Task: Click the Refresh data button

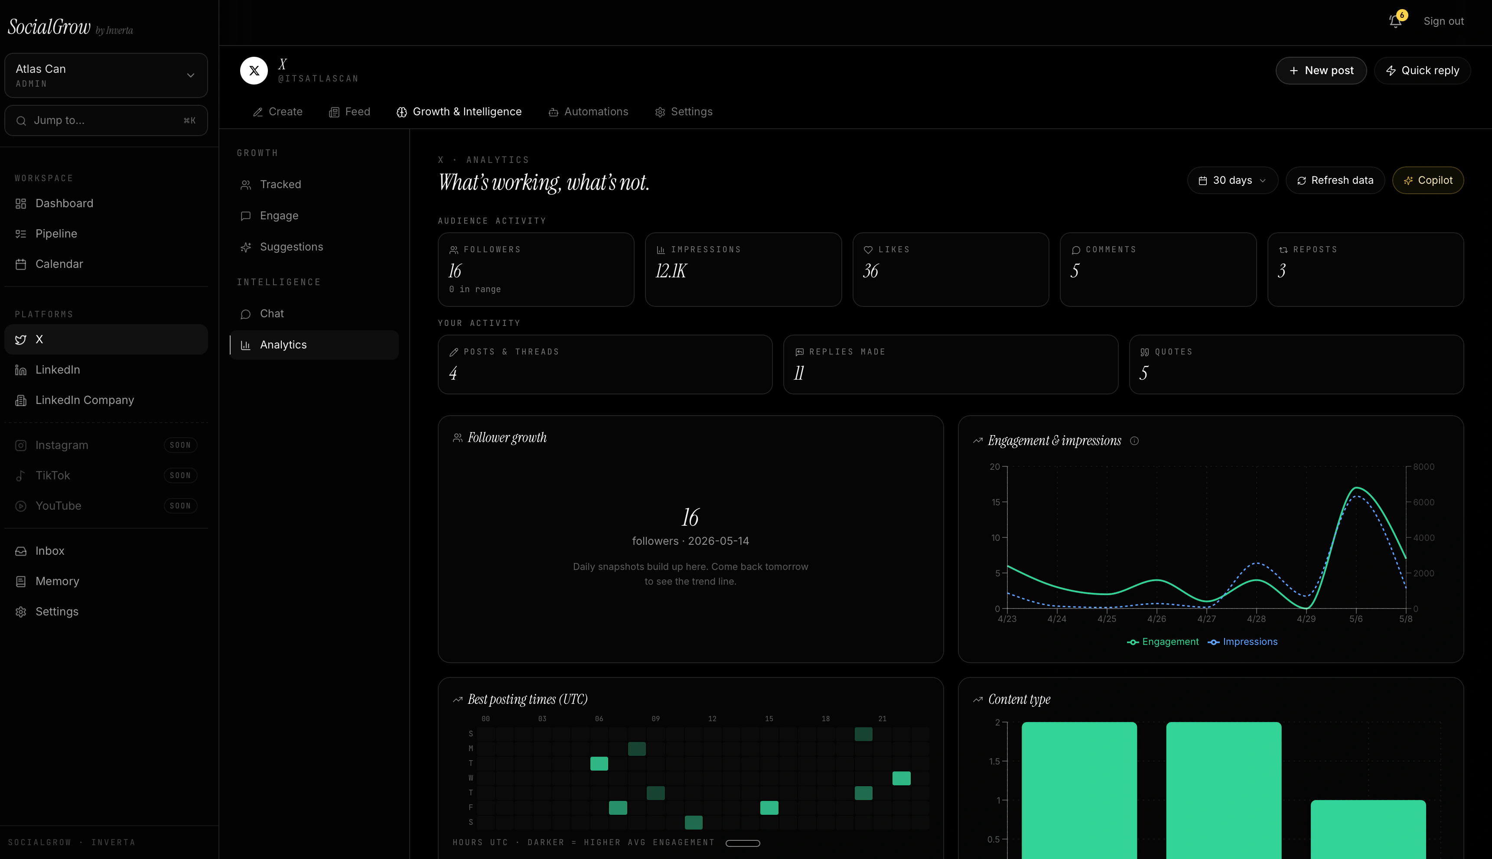Action: pyautogui.click(x=1335, y=181)
